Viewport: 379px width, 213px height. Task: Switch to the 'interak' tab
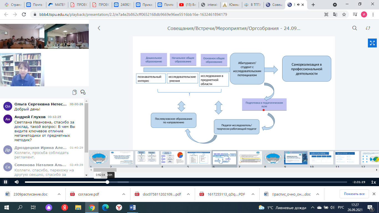209,5
